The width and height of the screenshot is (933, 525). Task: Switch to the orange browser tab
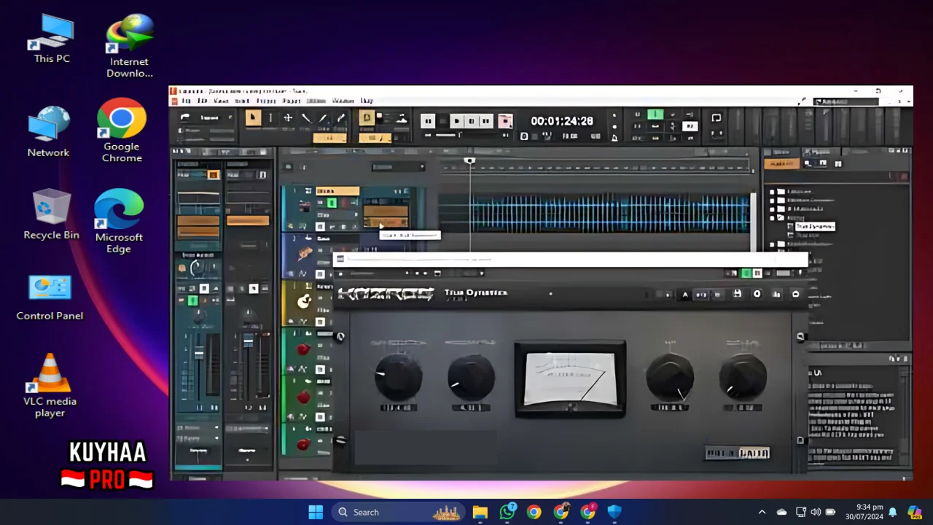[x=781, y=163]
